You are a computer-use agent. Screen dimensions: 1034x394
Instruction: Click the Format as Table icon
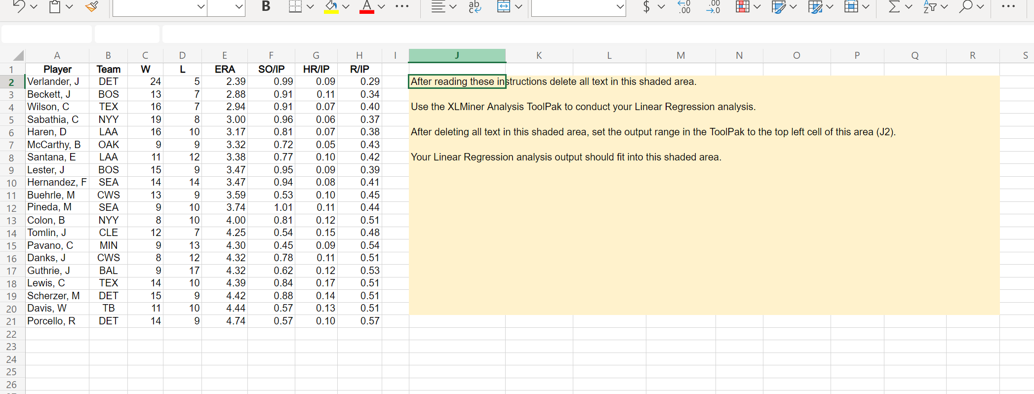point(815,6)
